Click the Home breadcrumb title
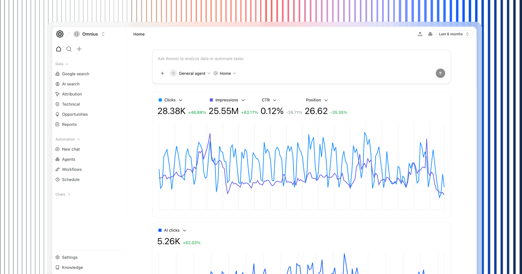The width and height of the screenshot is (522, 274). click(139, 34)
